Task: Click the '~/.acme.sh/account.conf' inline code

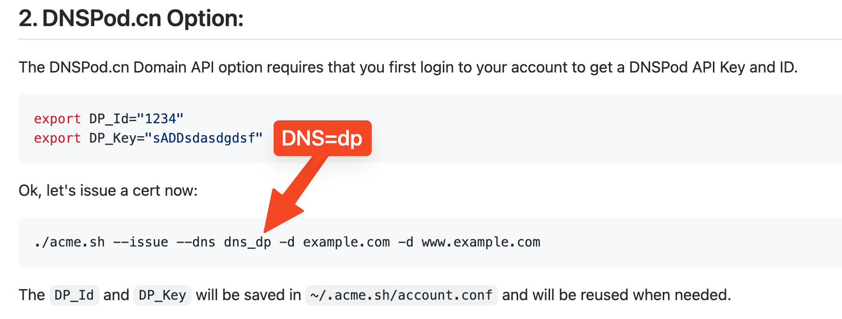Action: [x=401, y=295]
